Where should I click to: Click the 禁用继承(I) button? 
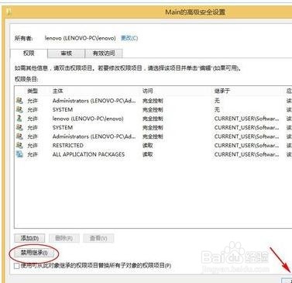point(34,253)
